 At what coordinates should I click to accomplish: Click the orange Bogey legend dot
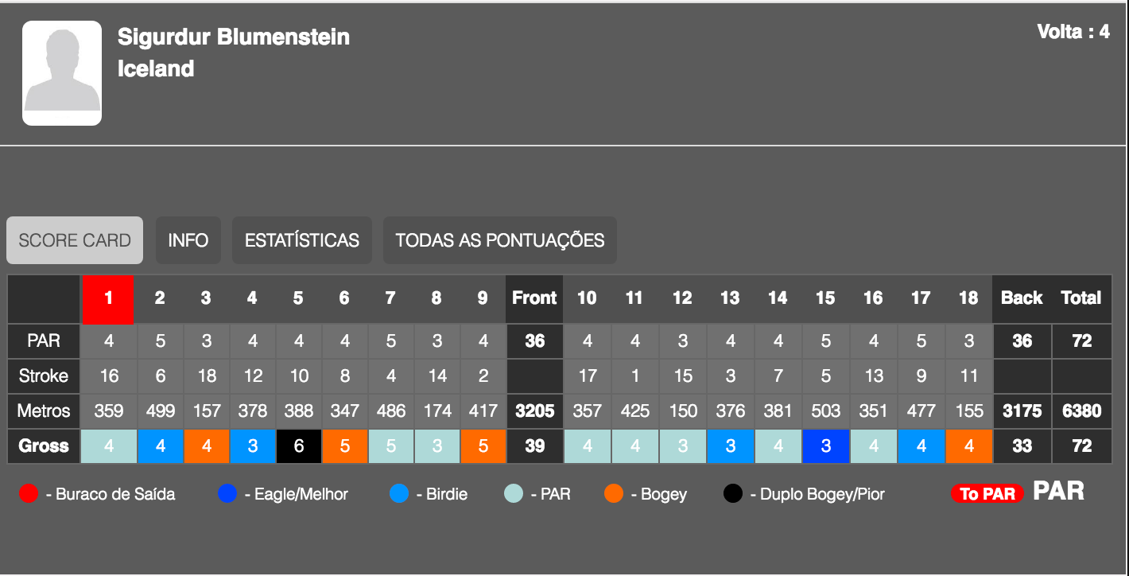tap(613, 494)
